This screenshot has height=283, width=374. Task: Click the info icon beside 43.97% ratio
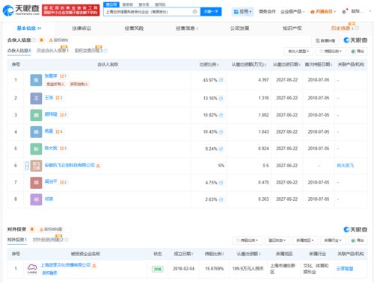coord(221,80)
